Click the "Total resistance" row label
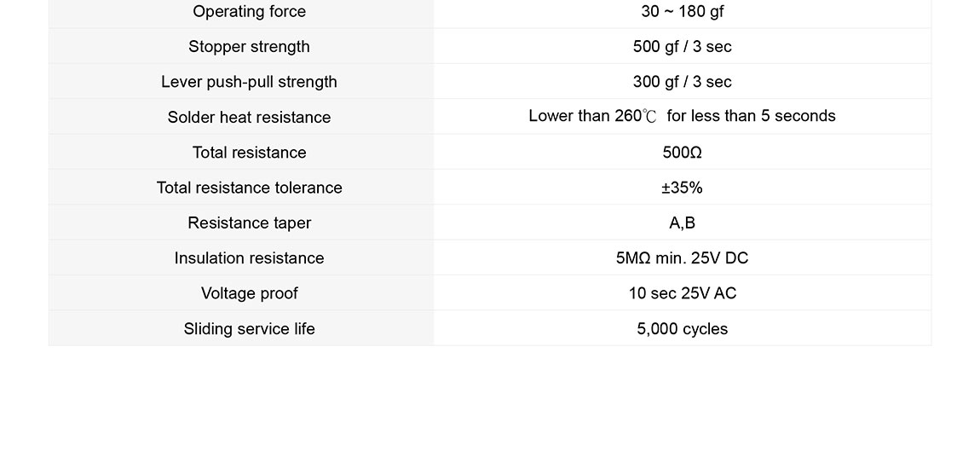Viewport: 980px width, 451px height. (x=249, y=153)
